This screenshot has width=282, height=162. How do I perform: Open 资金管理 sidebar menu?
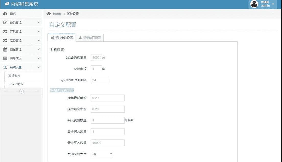21,49
